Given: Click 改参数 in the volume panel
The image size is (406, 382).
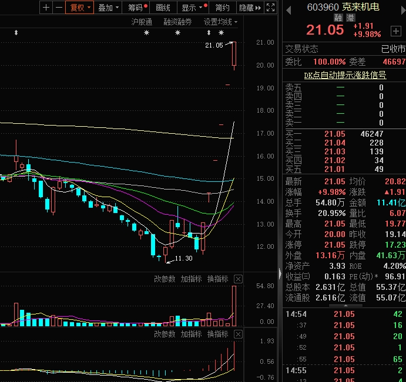Looking at the screenshot, I should point(165,279).
